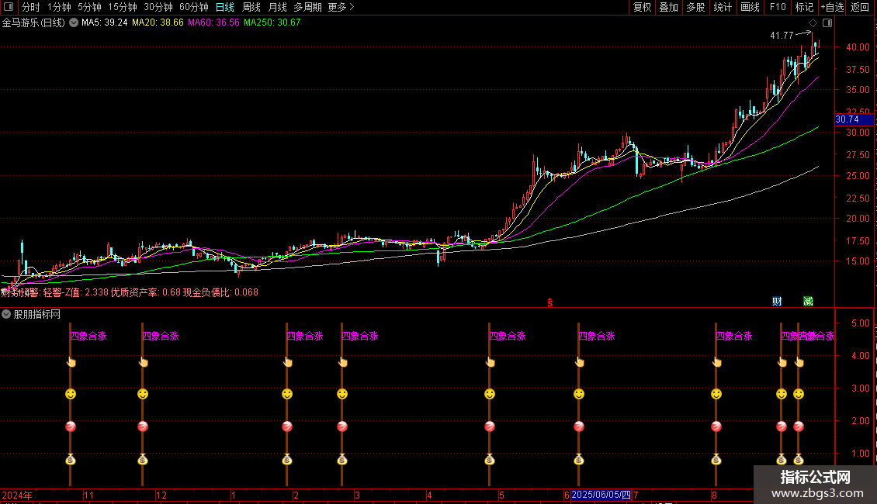Click the green MA250: 30.67 label
This screenshot has width=877, height=504.
tap(272, 23)
